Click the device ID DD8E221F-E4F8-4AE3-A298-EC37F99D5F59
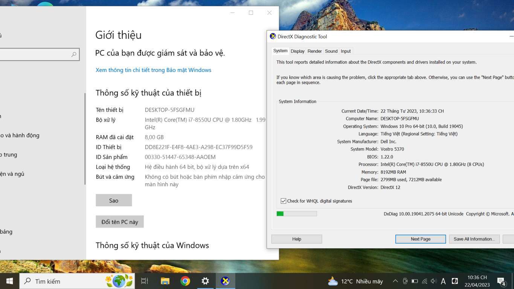 click(x=198, y=147)
